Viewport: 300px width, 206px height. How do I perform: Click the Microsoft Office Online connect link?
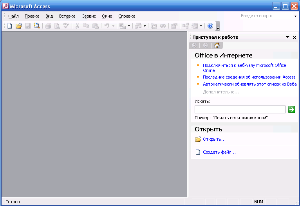coord(244,68)
